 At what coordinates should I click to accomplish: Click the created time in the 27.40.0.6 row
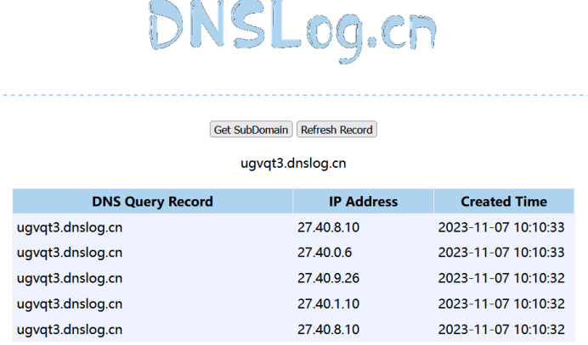pos(501,253)
